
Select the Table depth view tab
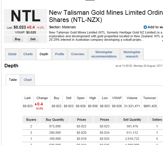point(13,80)
